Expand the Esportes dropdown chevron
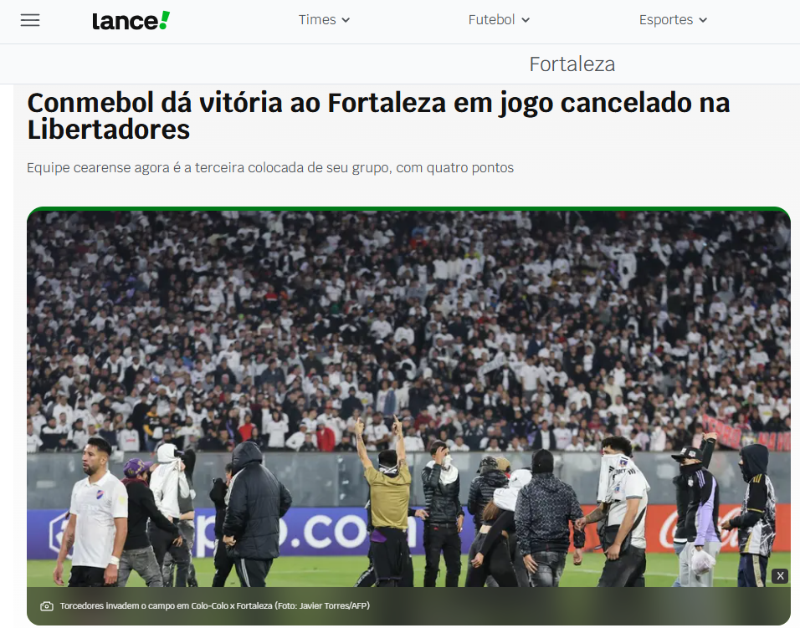Image resolution: width=800 pixels, height=628 pixels. tap(703, 20)
